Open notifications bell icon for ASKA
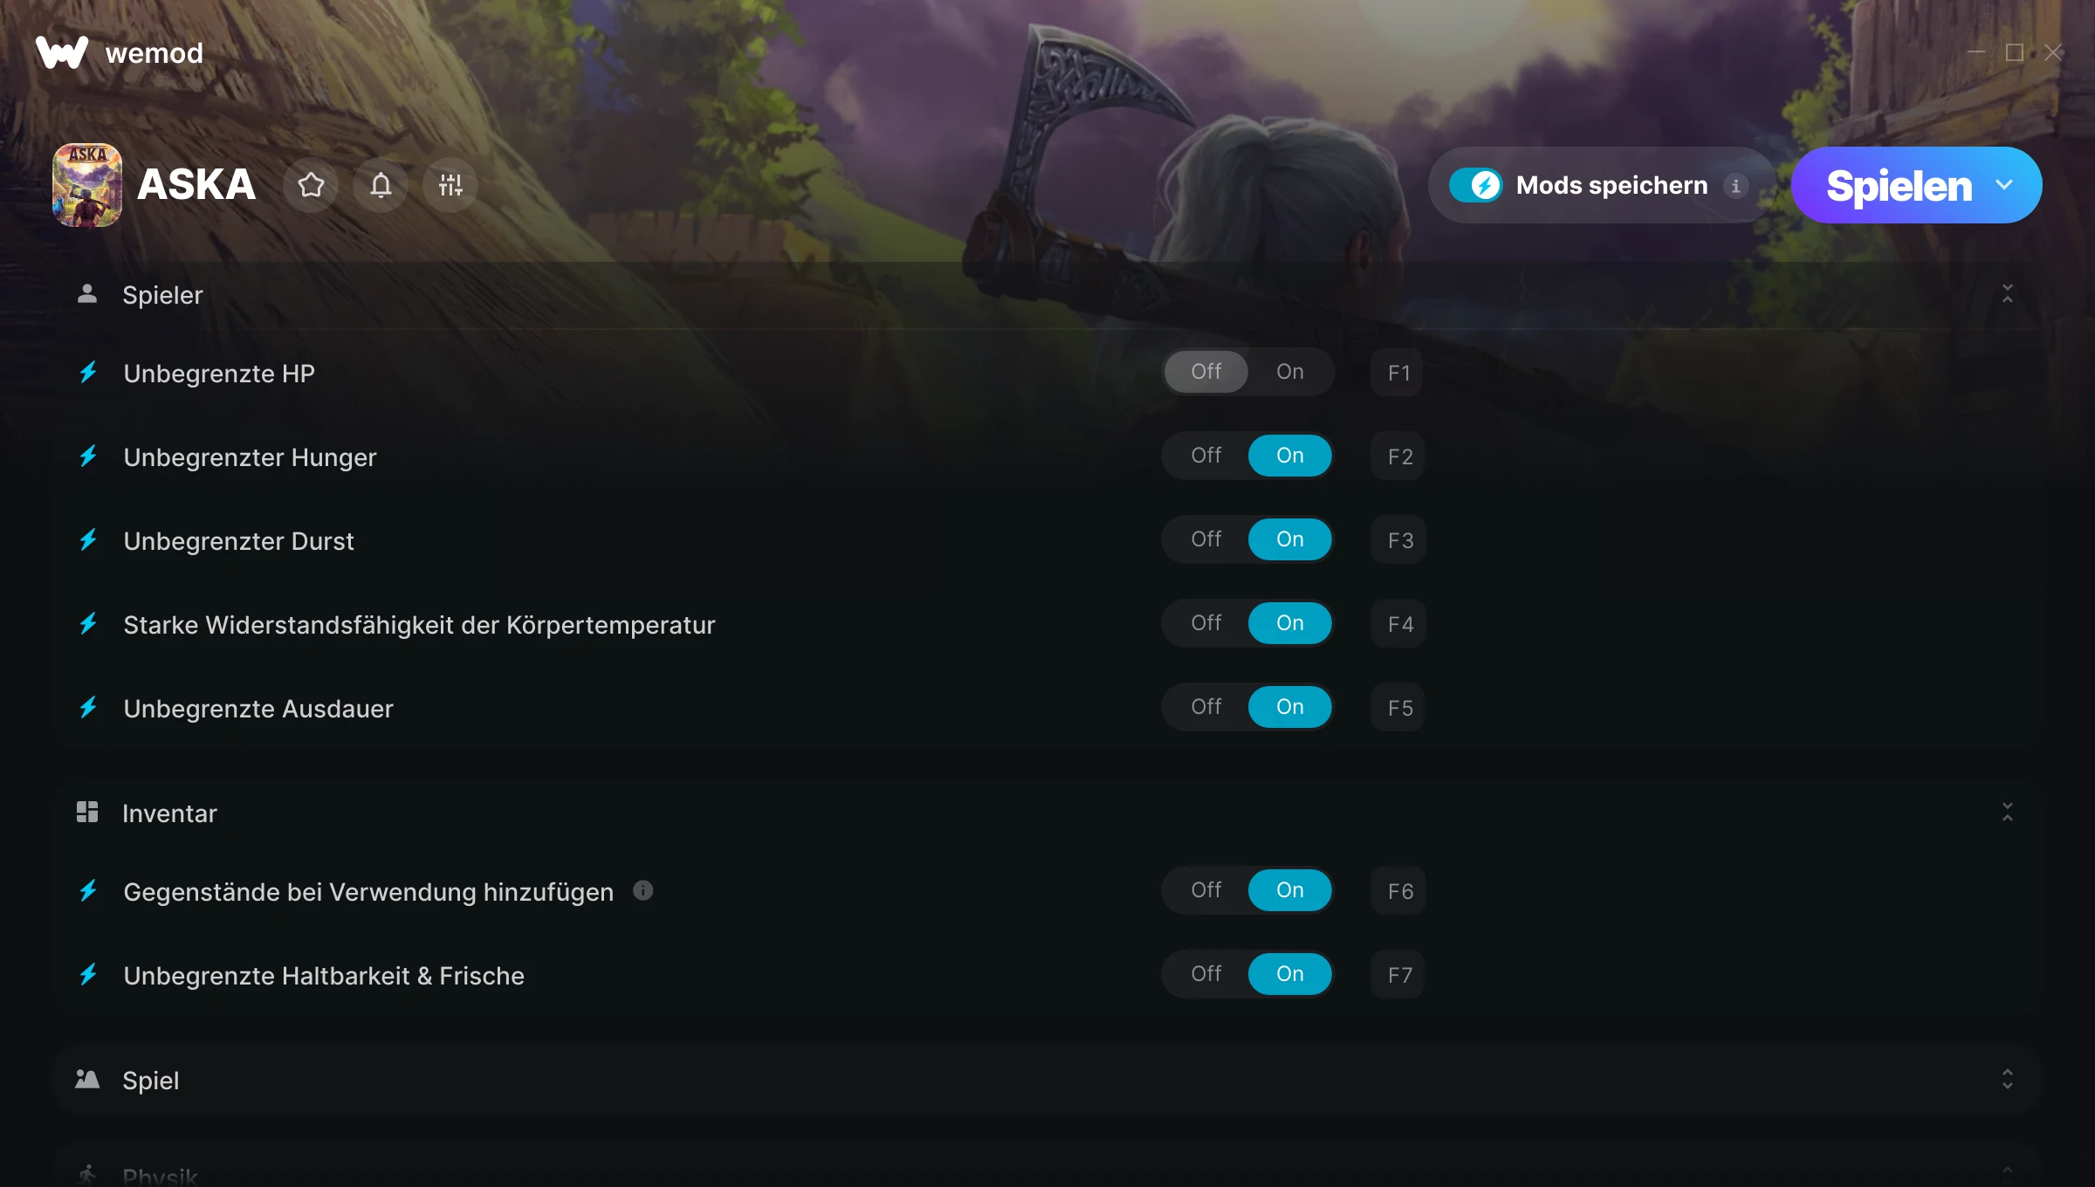This screenshot has height=1187, width=2095. click(381, 185)
